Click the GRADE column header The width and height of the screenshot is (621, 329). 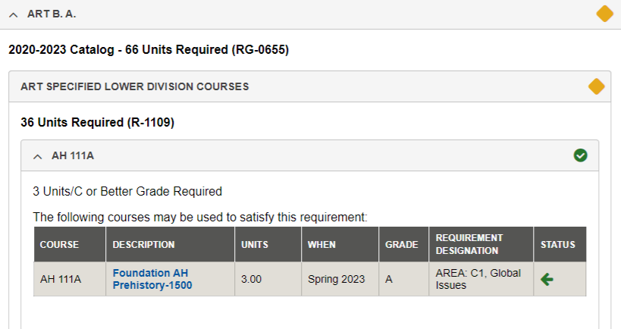click(401, 245)
